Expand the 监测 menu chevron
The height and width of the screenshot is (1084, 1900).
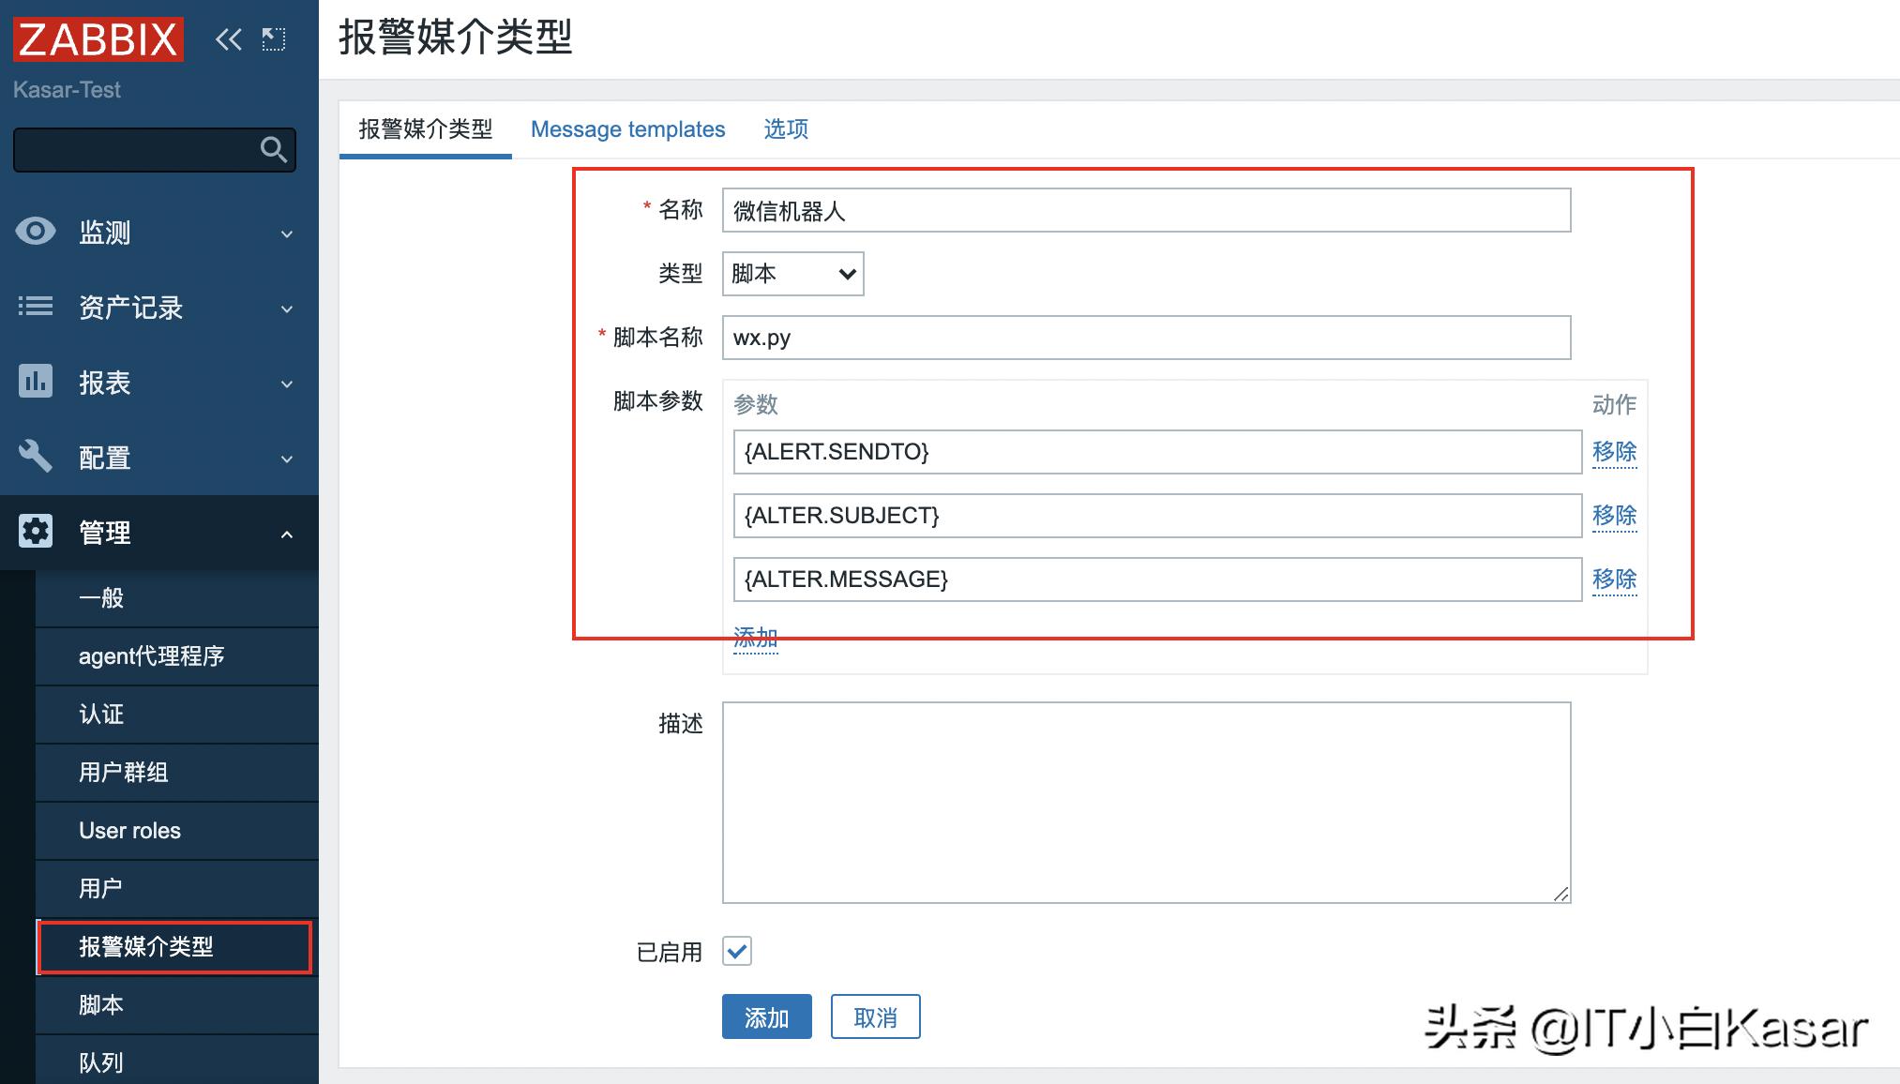[x=287, y=234]
